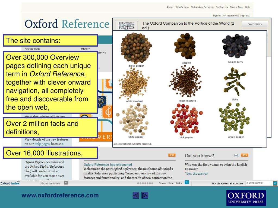The width and height of the screenshot is (278, 208).
Task: Click the Oxford Reference site logo
Action: tap(67, 24)
